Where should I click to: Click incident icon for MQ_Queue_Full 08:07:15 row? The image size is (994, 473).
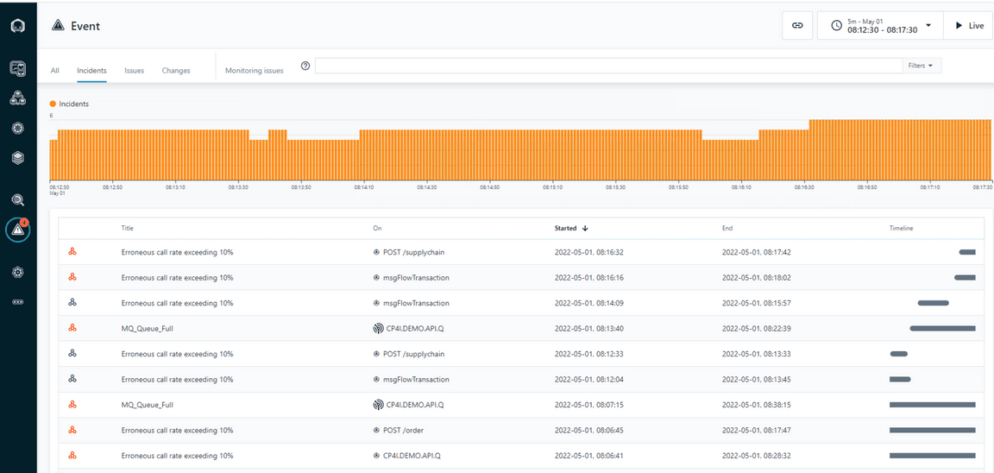click(x=72, y=405)
